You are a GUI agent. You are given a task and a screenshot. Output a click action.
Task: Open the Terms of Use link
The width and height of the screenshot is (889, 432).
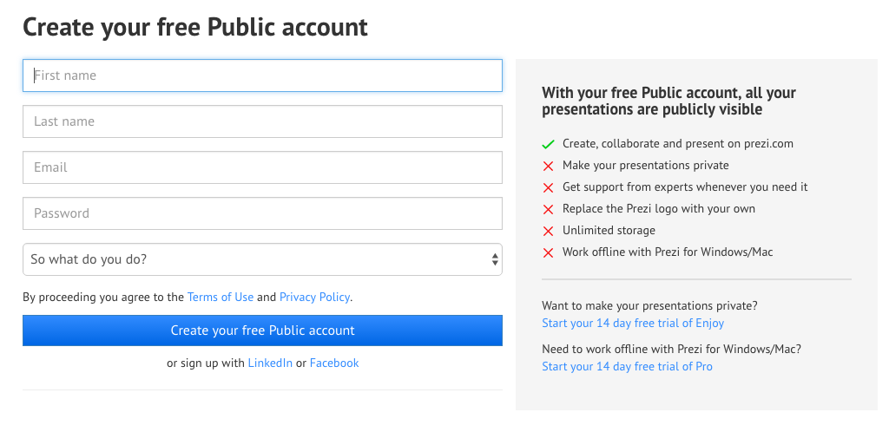click(x=220, y=297)
